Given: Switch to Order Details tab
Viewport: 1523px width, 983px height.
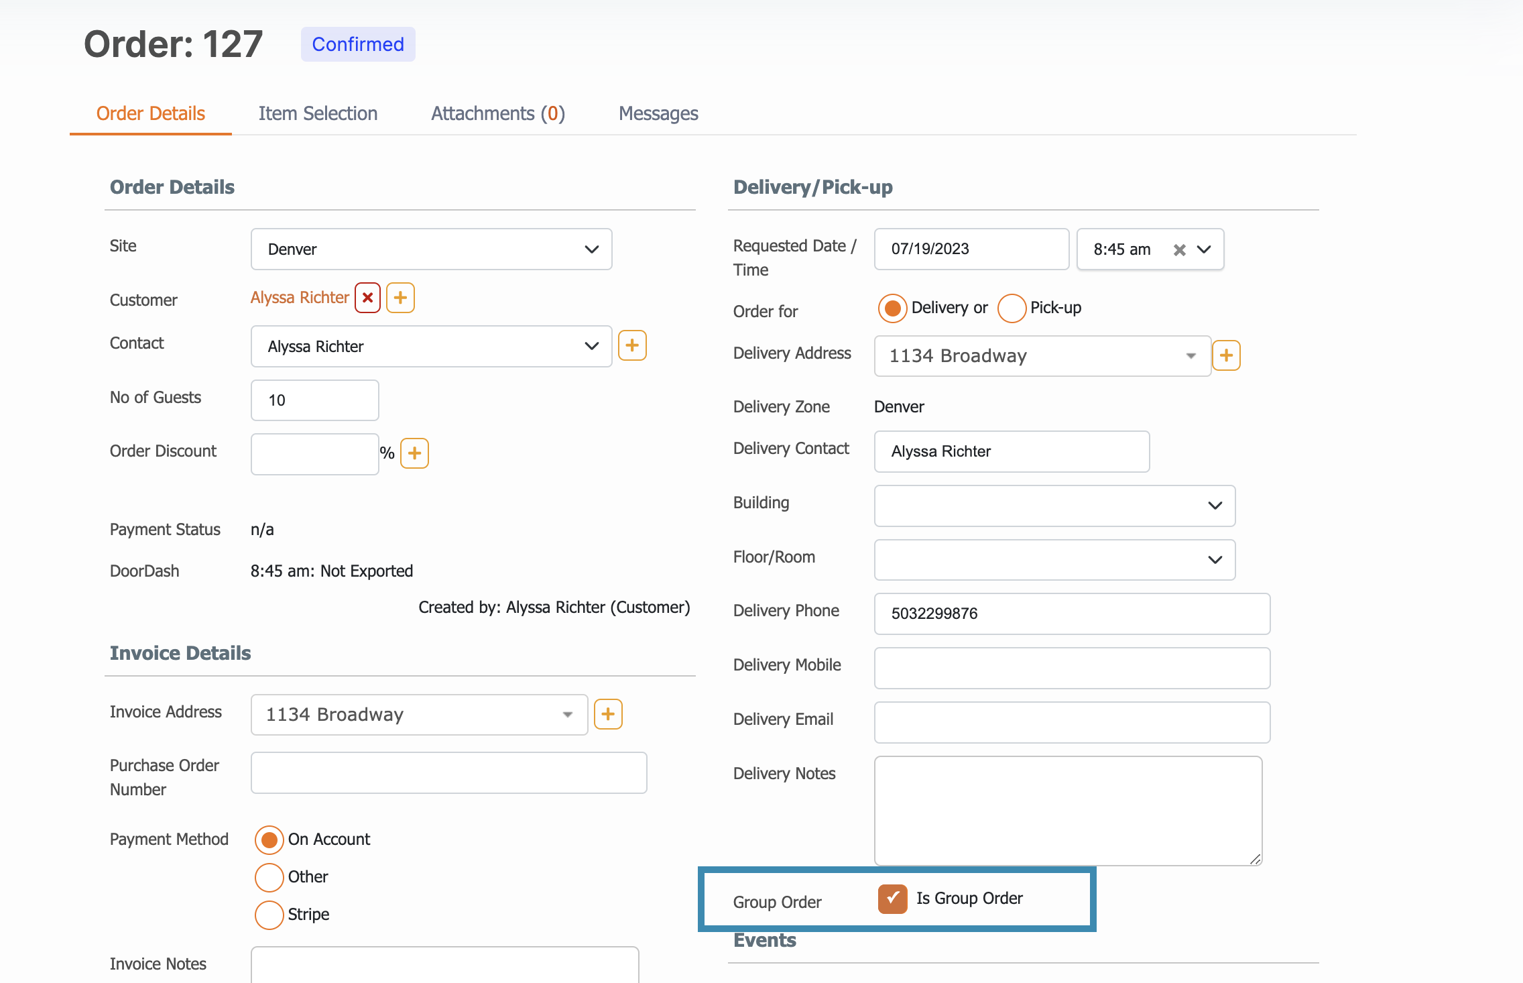Looking at the screenshot, I should click(151, 114).
